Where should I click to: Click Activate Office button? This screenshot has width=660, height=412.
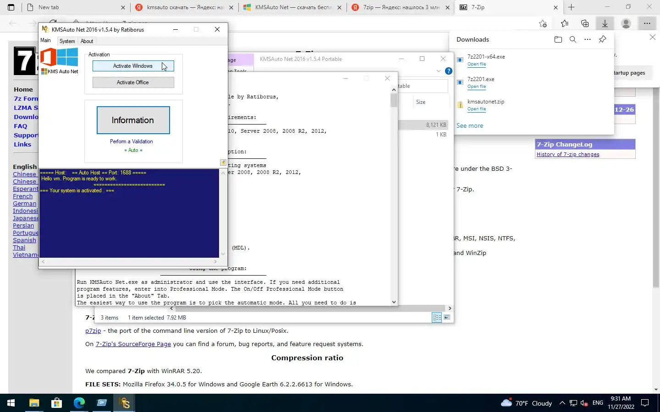click(133, 82)
